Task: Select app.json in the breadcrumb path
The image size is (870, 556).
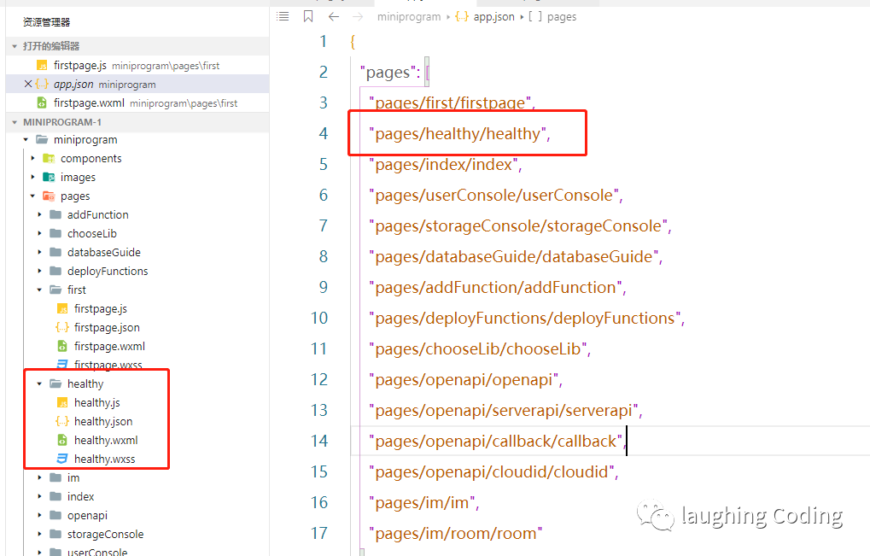Action: (x=494, y=16)
